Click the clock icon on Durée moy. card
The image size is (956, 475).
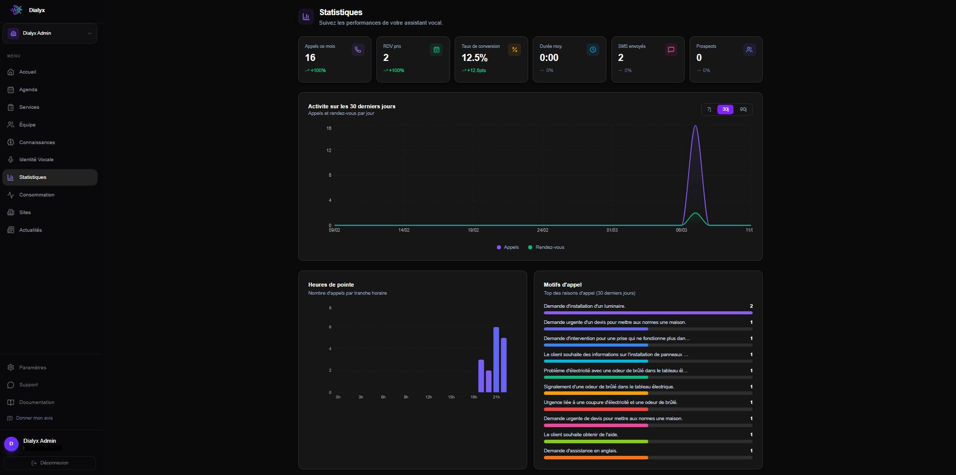[x=593, y=49]
